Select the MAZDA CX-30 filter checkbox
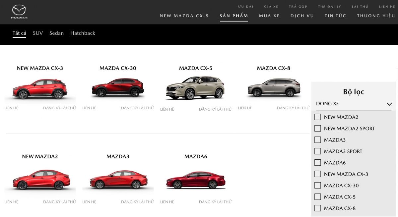This screenshot has height=217, width=398. pyautogui.click(x=318, y=185)
